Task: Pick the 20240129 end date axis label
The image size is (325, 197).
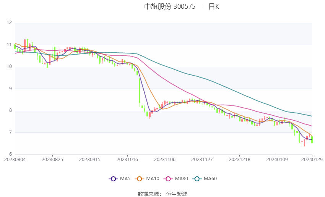Action: [312, 159]
